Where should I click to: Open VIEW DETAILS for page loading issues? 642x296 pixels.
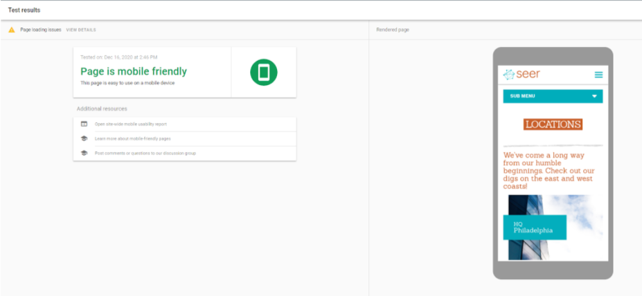(81, 30)
